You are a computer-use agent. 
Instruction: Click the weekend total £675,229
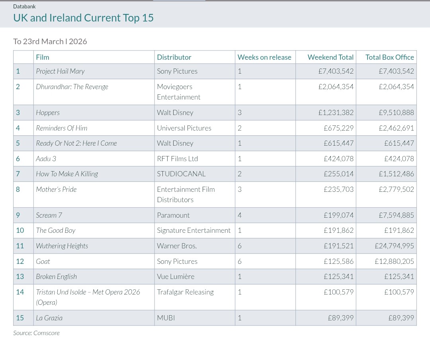[339, 128]
